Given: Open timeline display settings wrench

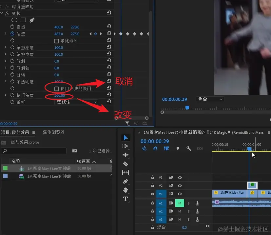Looking at the screenshot, I should pyautogui.click(x=188, y=148).
